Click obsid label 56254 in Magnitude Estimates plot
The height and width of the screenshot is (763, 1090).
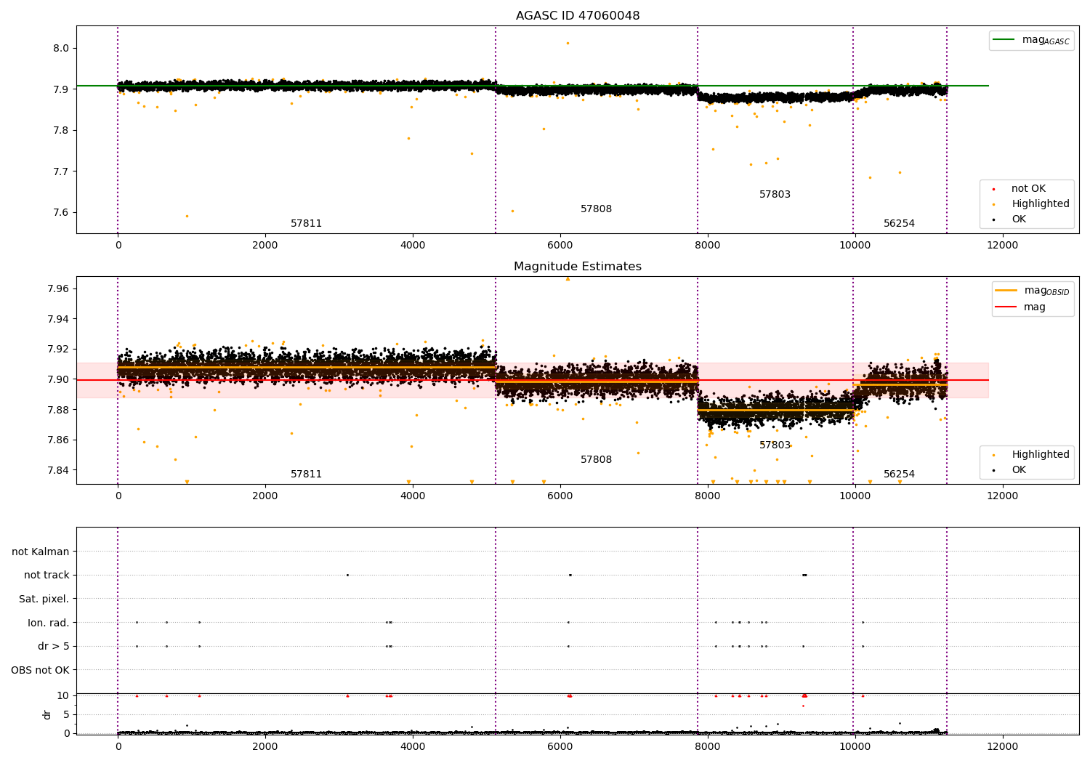pos(899,475)
